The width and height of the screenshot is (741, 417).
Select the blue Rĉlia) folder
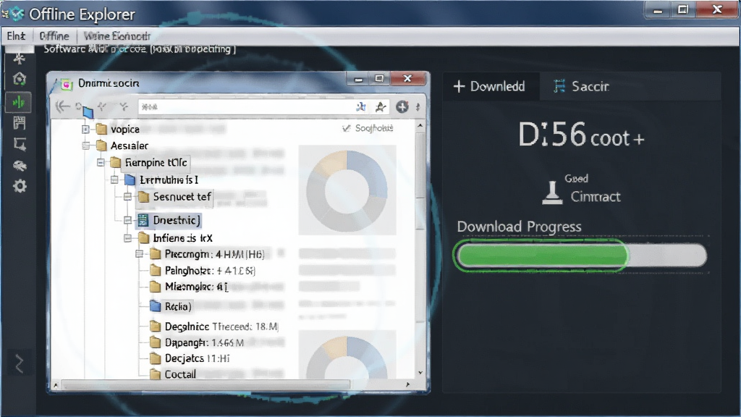pyautogui.click(x=171, y=306)
